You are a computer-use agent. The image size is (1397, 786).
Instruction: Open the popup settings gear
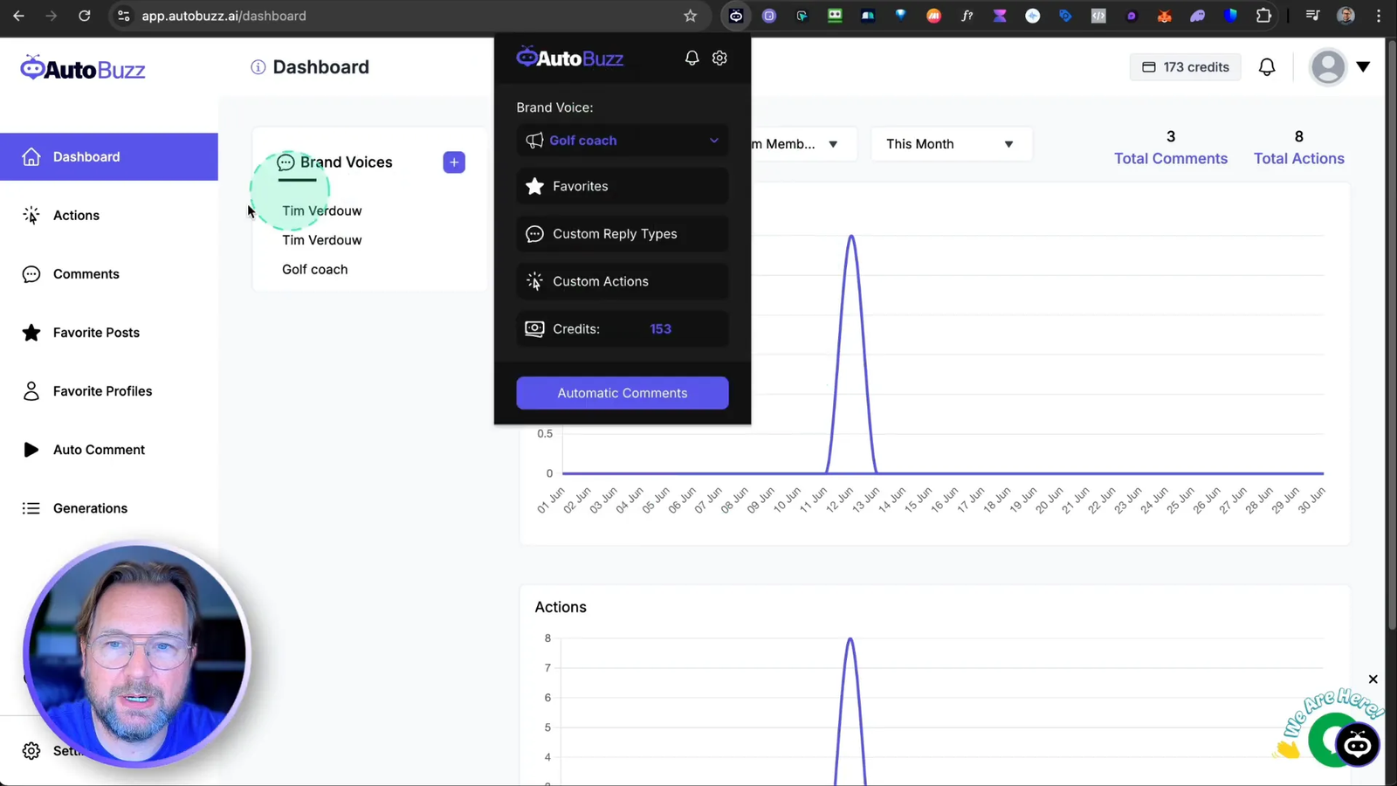tap(719, 58)
